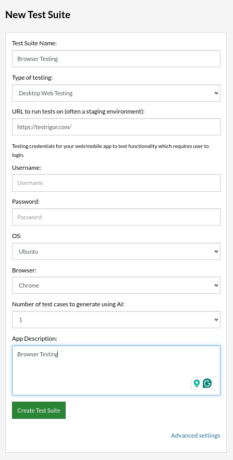Open the number of AI test cases dropdown
Screen dimensions: 233x460
coord(116,320)
